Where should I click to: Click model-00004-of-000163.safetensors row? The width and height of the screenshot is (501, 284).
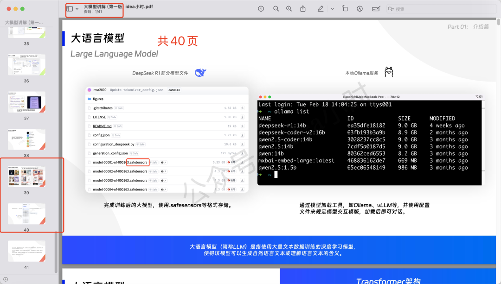(167, 189)
